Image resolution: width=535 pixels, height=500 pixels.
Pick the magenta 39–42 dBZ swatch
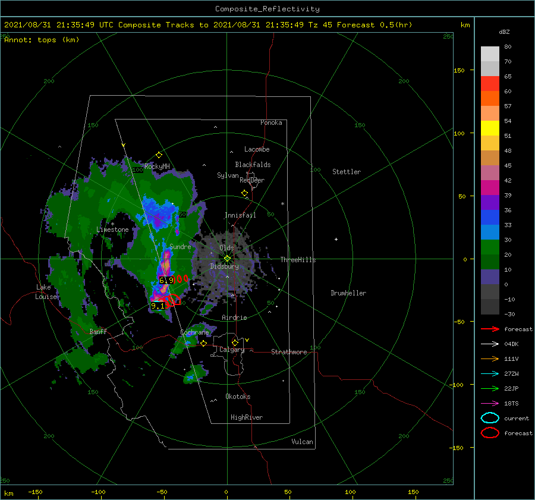click(x=490, y=188)
